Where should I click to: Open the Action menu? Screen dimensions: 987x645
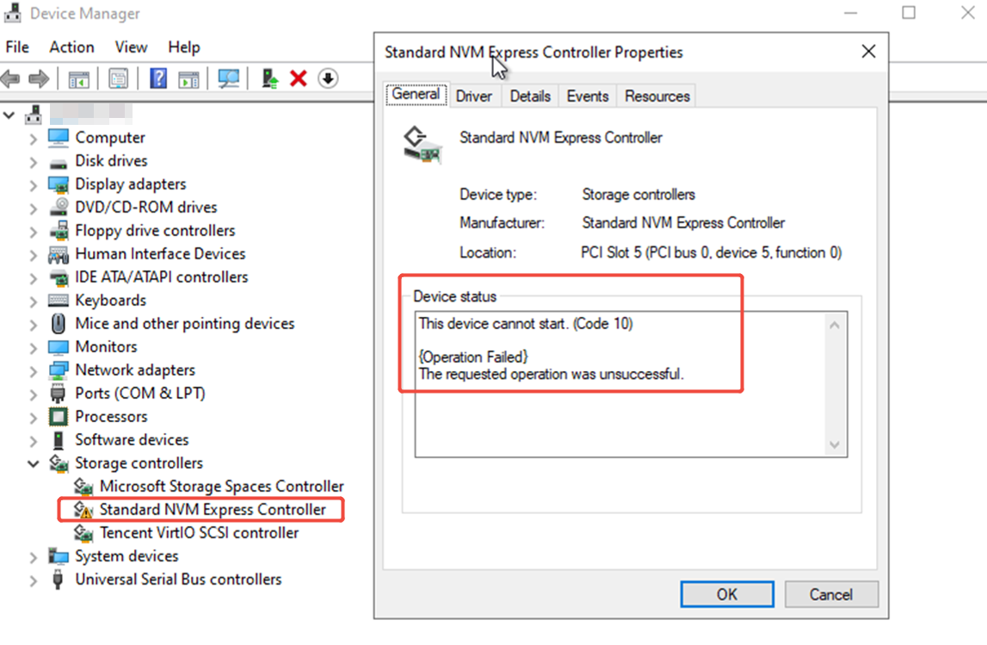[71, 47]
